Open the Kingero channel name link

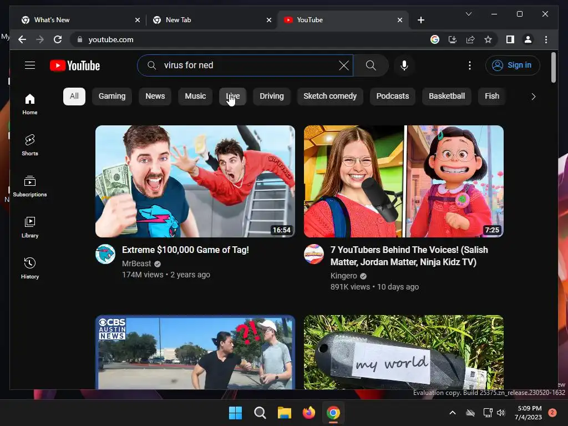tap(344, 276)
